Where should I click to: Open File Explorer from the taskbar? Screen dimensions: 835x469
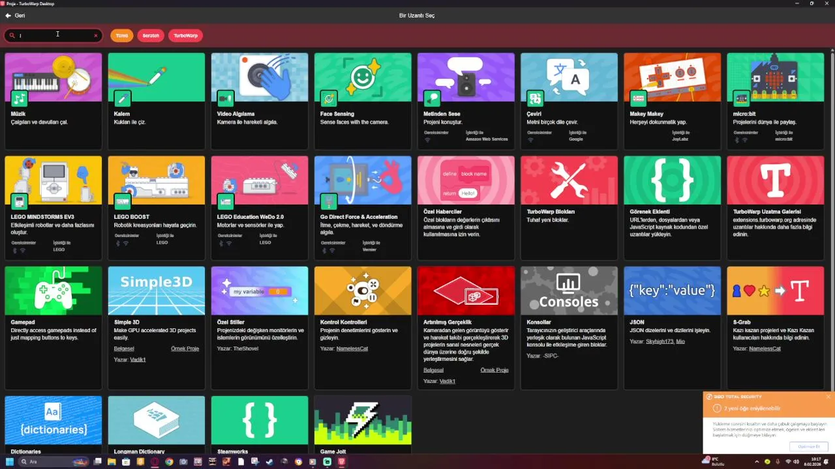pos(112,462)
